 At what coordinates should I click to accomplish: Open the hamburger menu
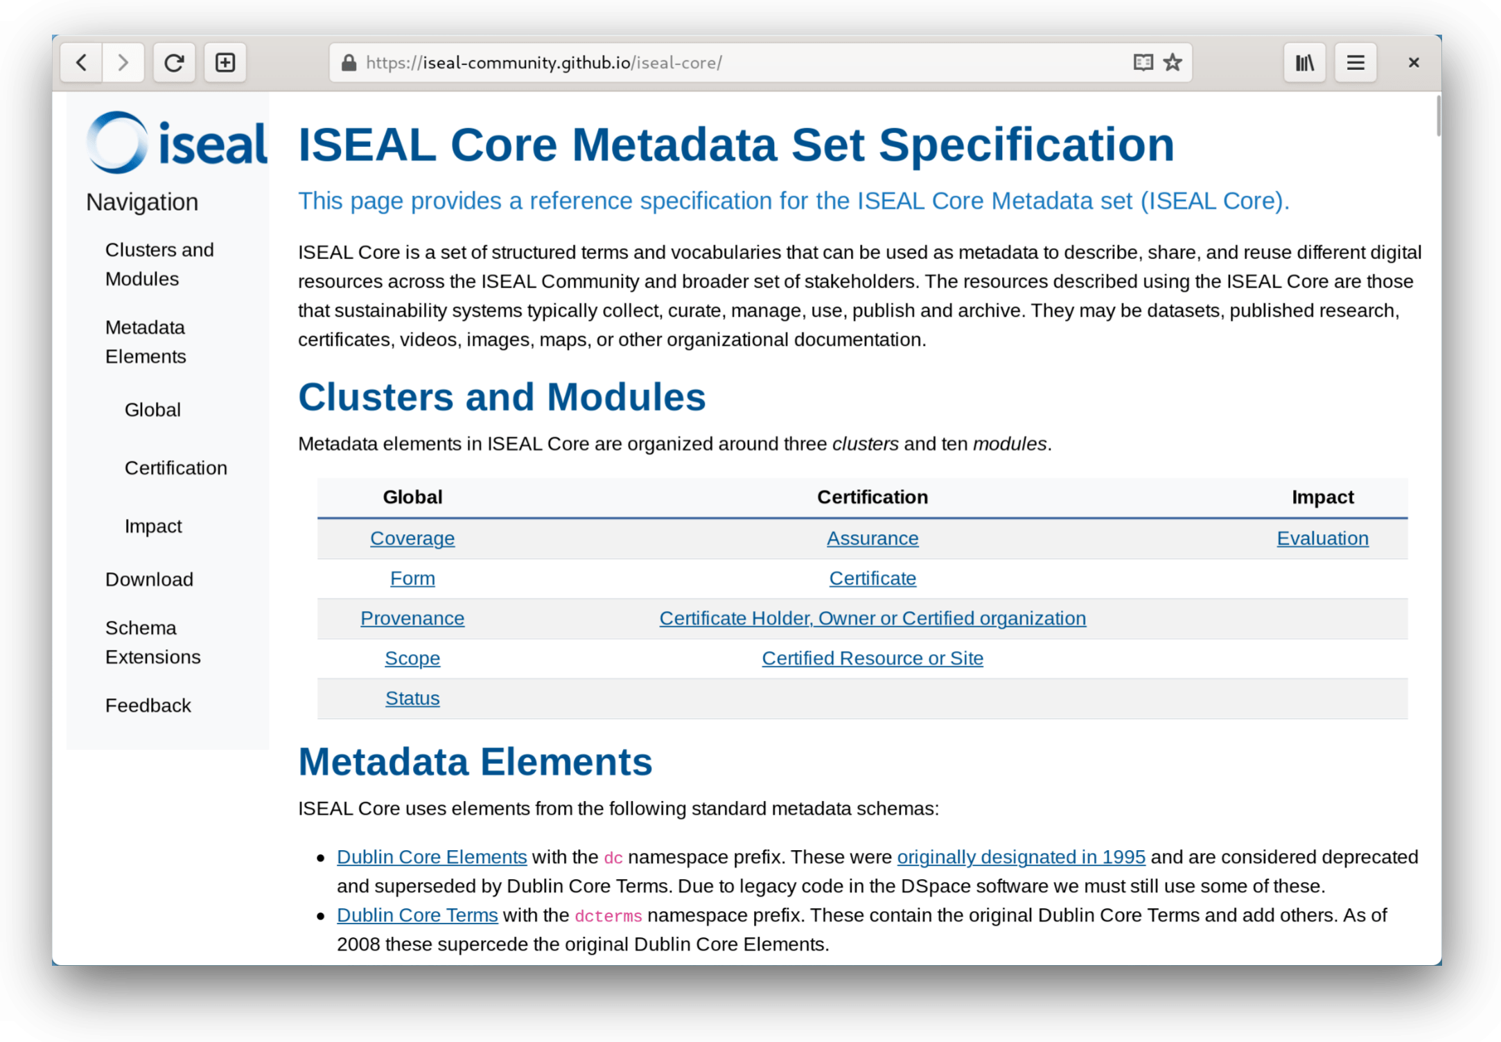(1356, 63)
